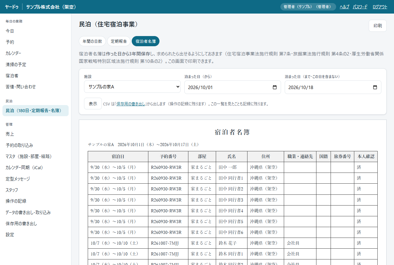394x265 pixels.
Task: Click the 予約番号 column header
Action: (x=168, y=157)
